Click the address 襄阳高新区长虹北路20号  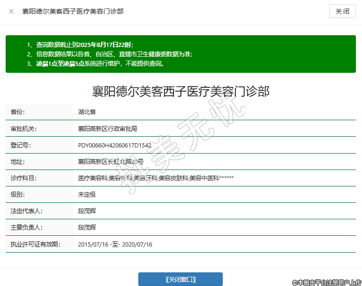click(111, 162)
